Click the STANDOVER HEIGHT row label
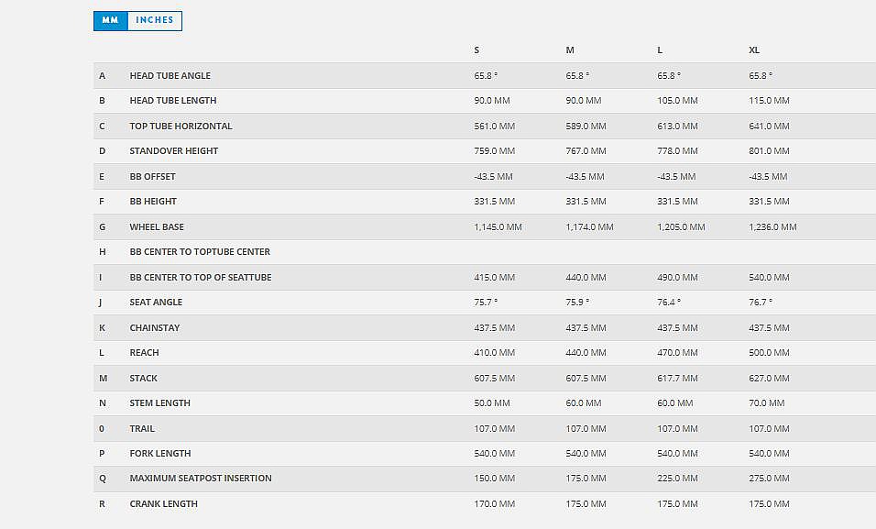This screenshot has width=876, height=529. tap(173, 151)
